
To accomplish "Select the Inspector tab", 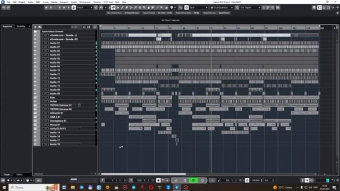I will 7,27.
